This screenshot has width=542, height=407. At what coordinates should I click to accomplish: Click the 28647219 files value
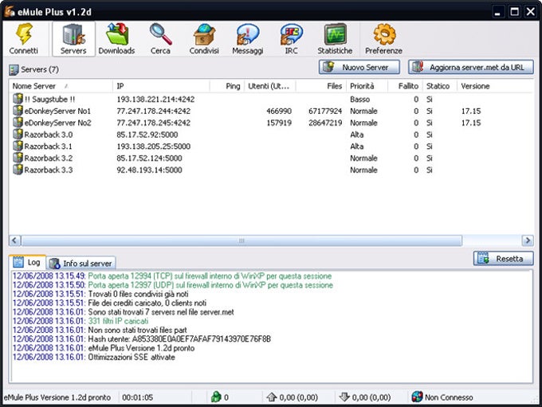pyautogui.click(x=325, y=123)
